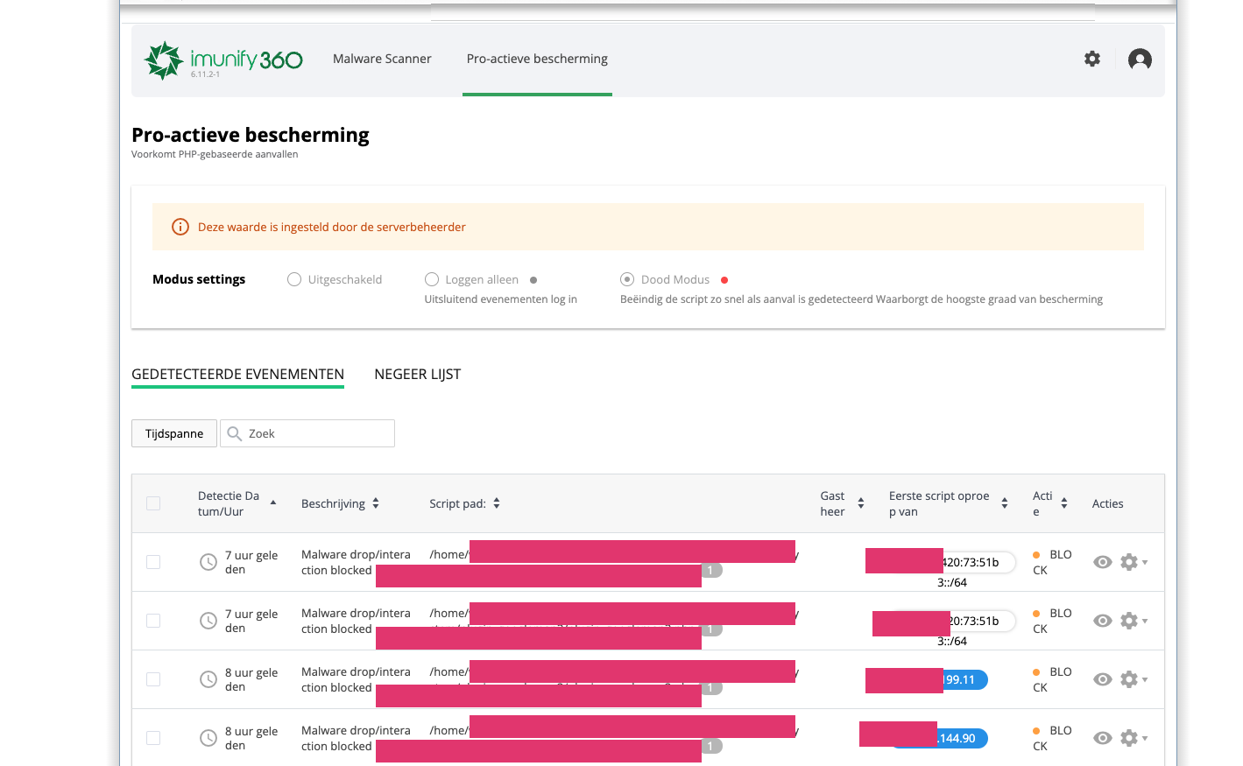Screen dimensions: 1243x766
Task: Click the info icon in warning banner
Action: 180,227
